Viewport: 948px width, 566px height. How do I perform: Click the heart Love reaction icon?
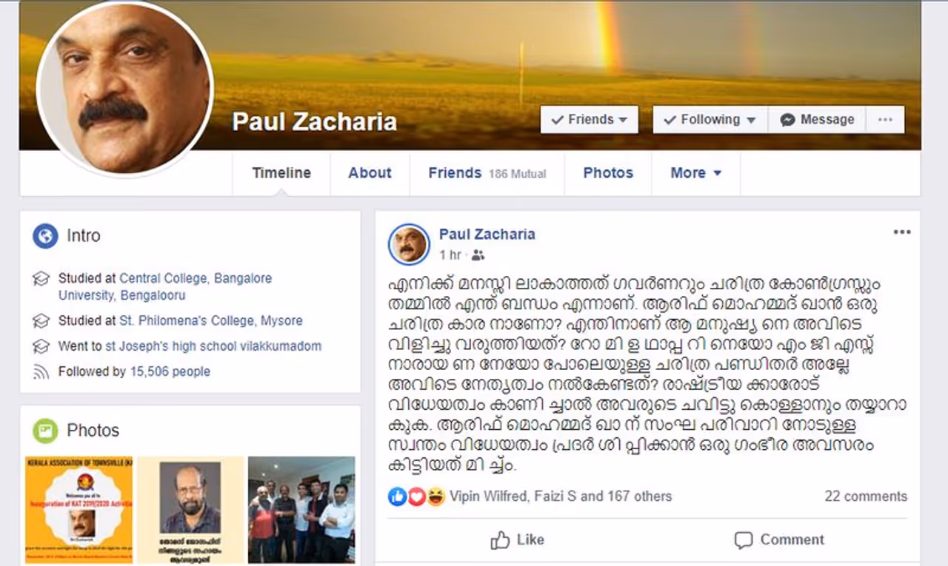[x=416, y=496]
